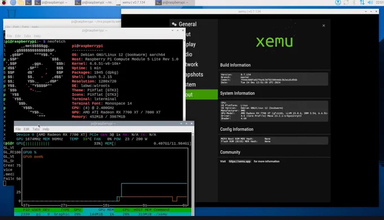Screen dimensions: 384x220
Task: Click the Config Information heading
Action: point(237,129)
